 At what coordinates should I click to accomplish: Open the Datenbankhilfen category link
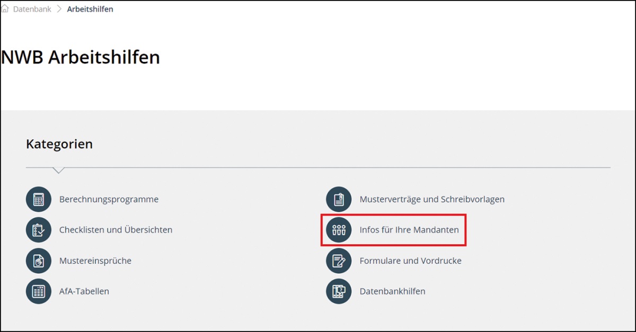coord(392,291)
